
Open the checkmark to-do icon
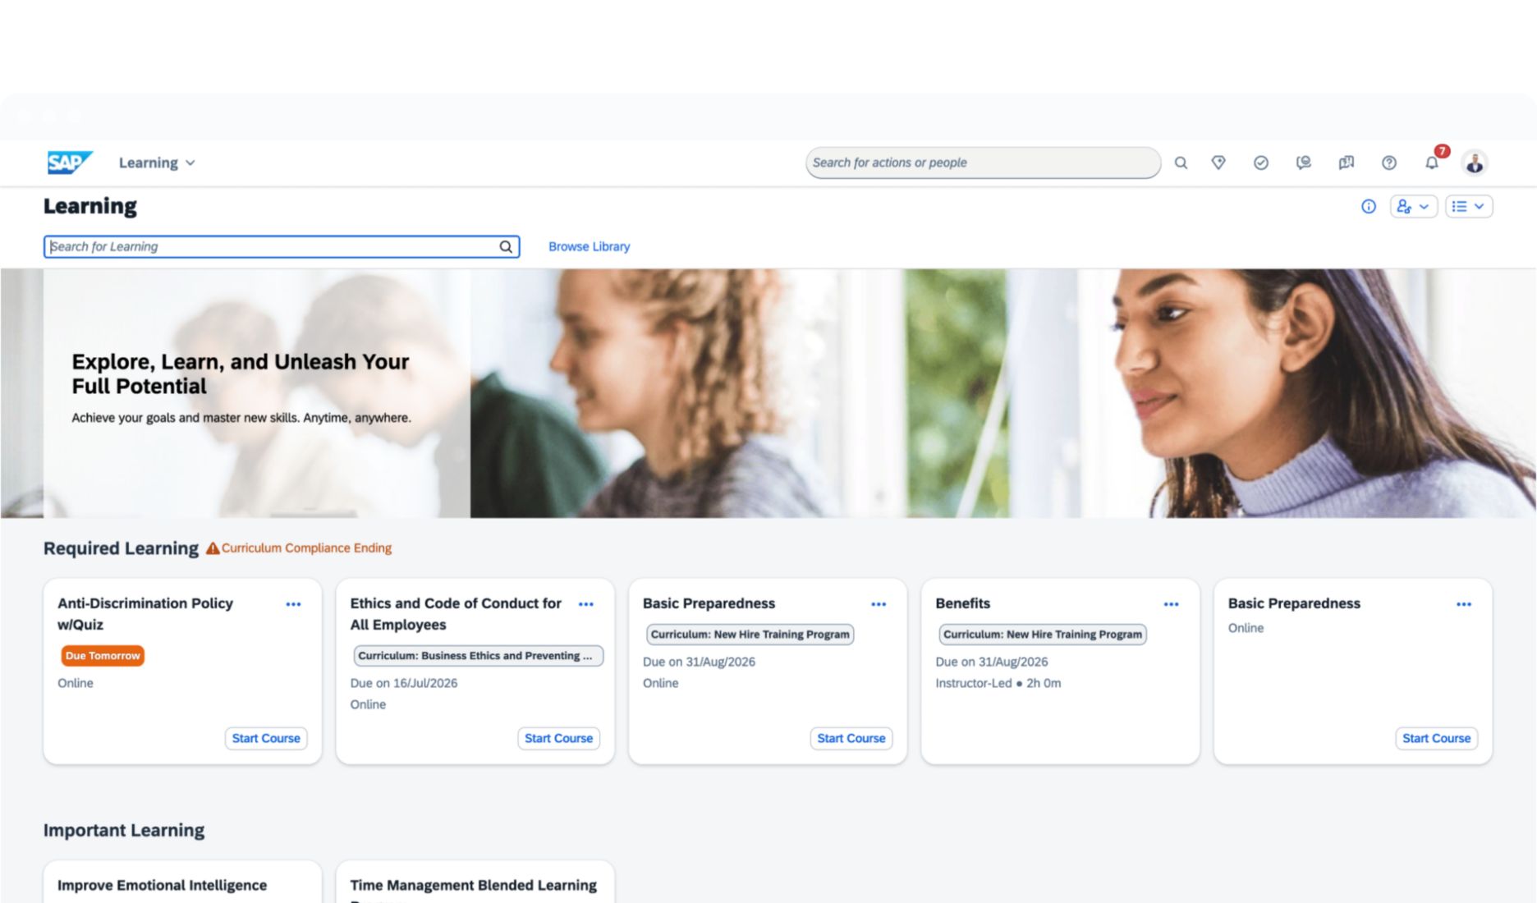pos(1261,163)
